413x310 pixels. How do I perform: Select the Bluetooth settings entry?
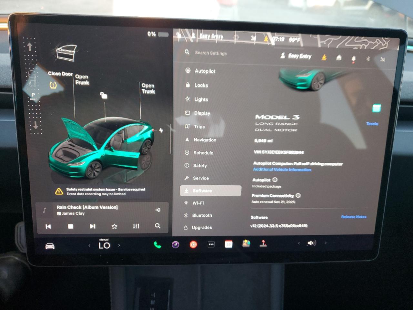202,215
